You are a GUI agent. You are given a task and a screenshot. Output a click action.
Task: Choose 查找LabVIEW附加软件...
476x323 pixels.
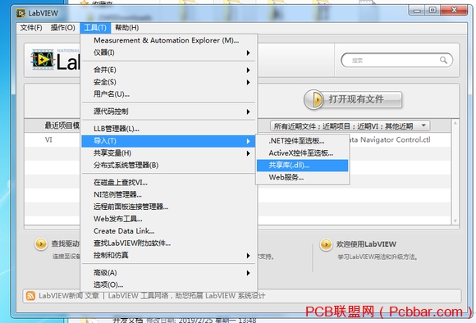coord(169,243)
